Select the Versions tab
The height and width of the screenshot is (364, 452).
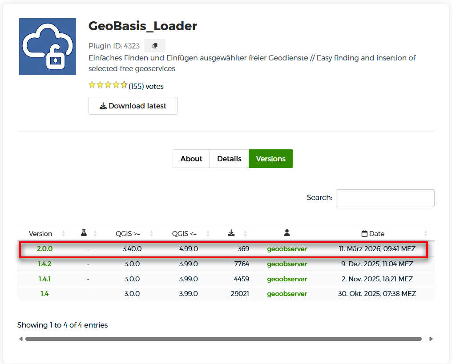pos(270,159)
